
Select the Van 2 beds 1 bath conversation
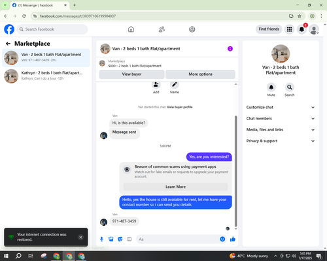46,57
